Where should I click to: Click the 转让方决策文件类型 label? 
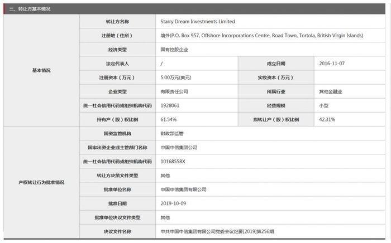117,176
